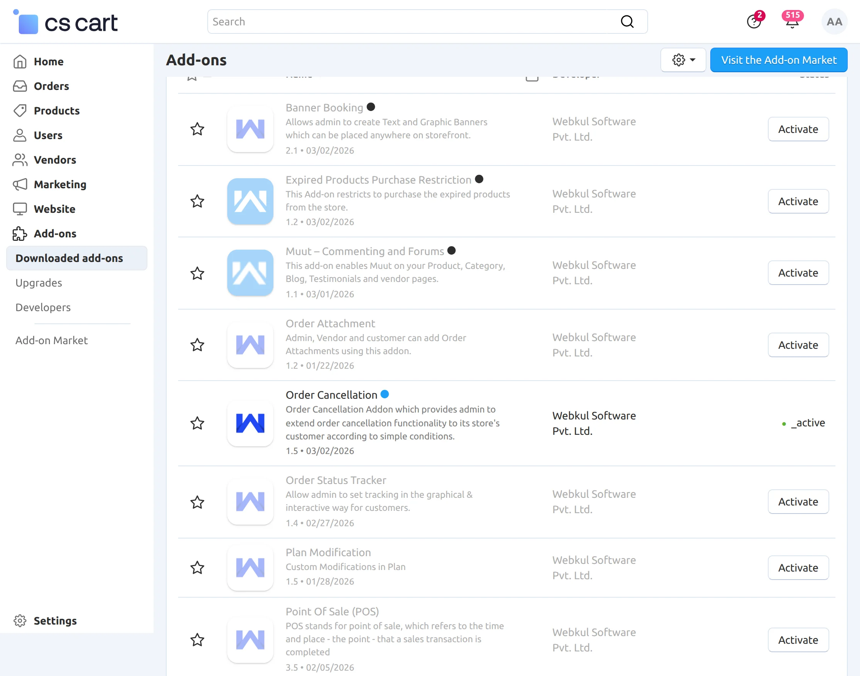Open the Vendors menu item

(x=55, y=159)
